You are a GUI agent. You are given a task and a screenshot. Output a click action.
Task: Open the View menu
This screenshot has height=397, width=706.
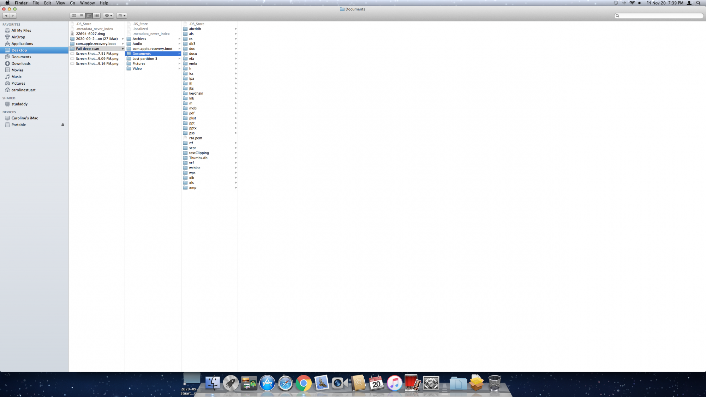[60, 3]
